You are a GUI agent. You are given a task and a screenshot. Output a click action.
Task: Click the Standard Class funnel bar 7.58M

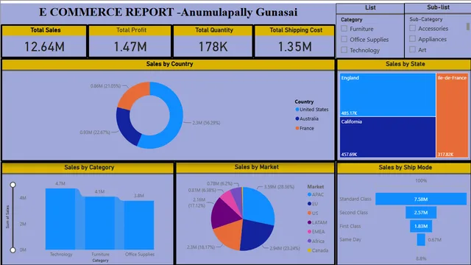coord(421,199)
